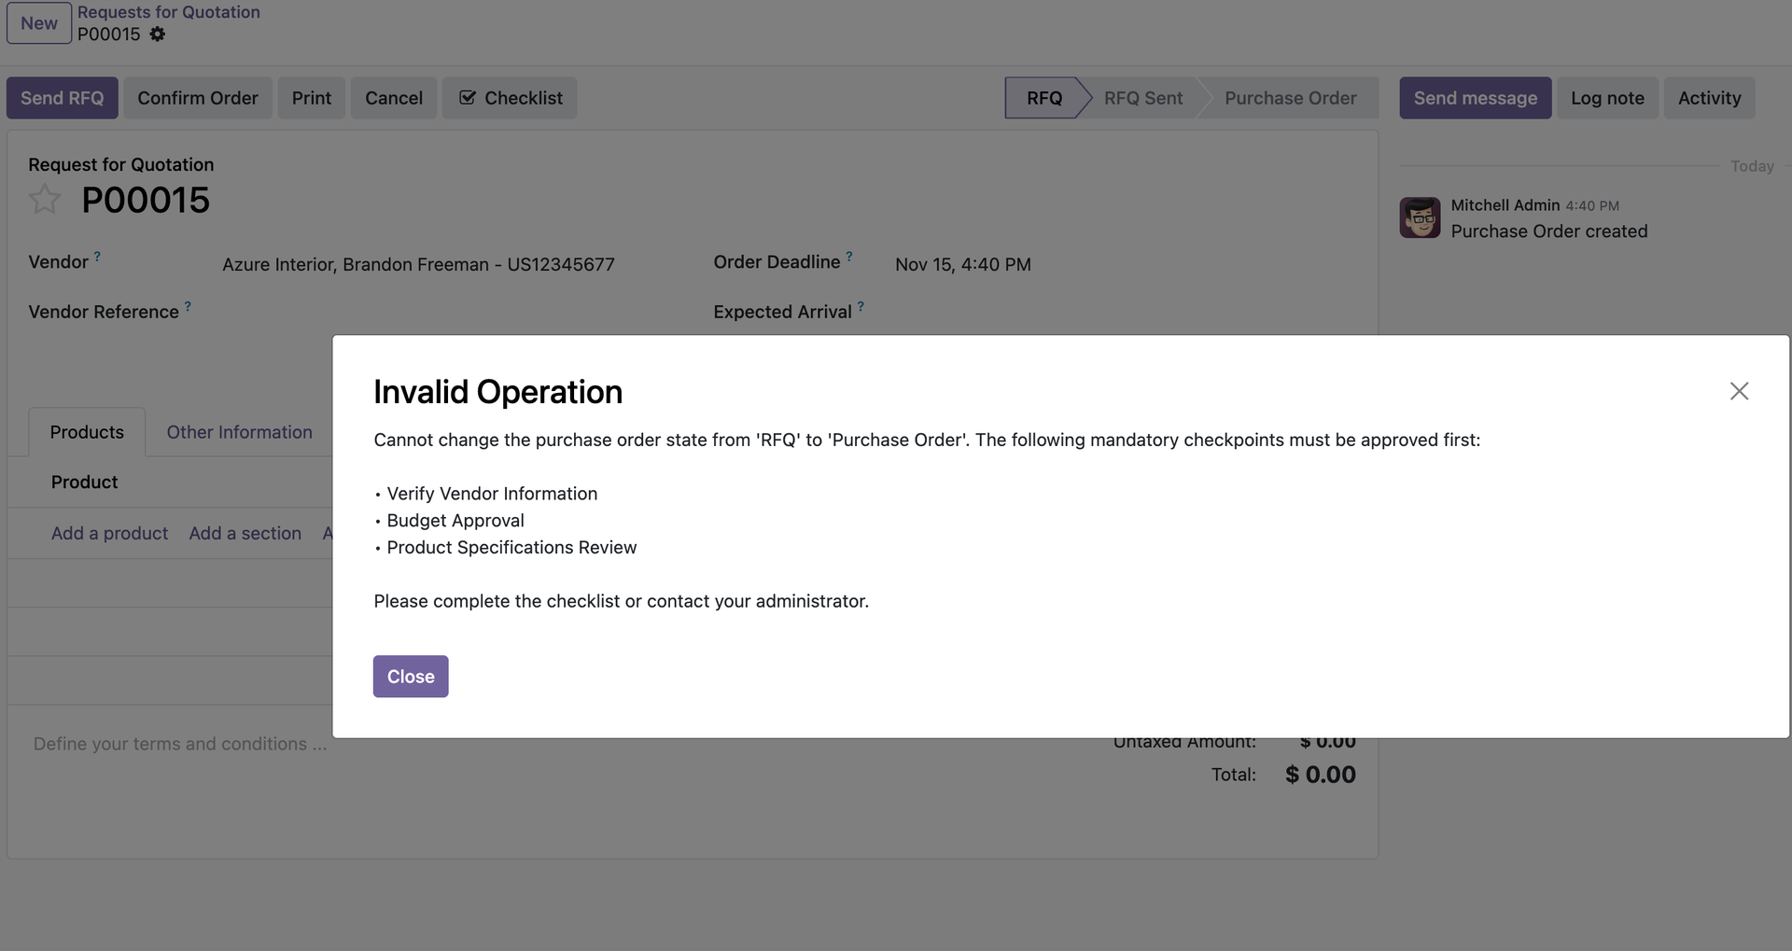The width and height of the screenshot is (1792, 951).
Task: Mark P00015 as favorite with the star
Action: 44,200
